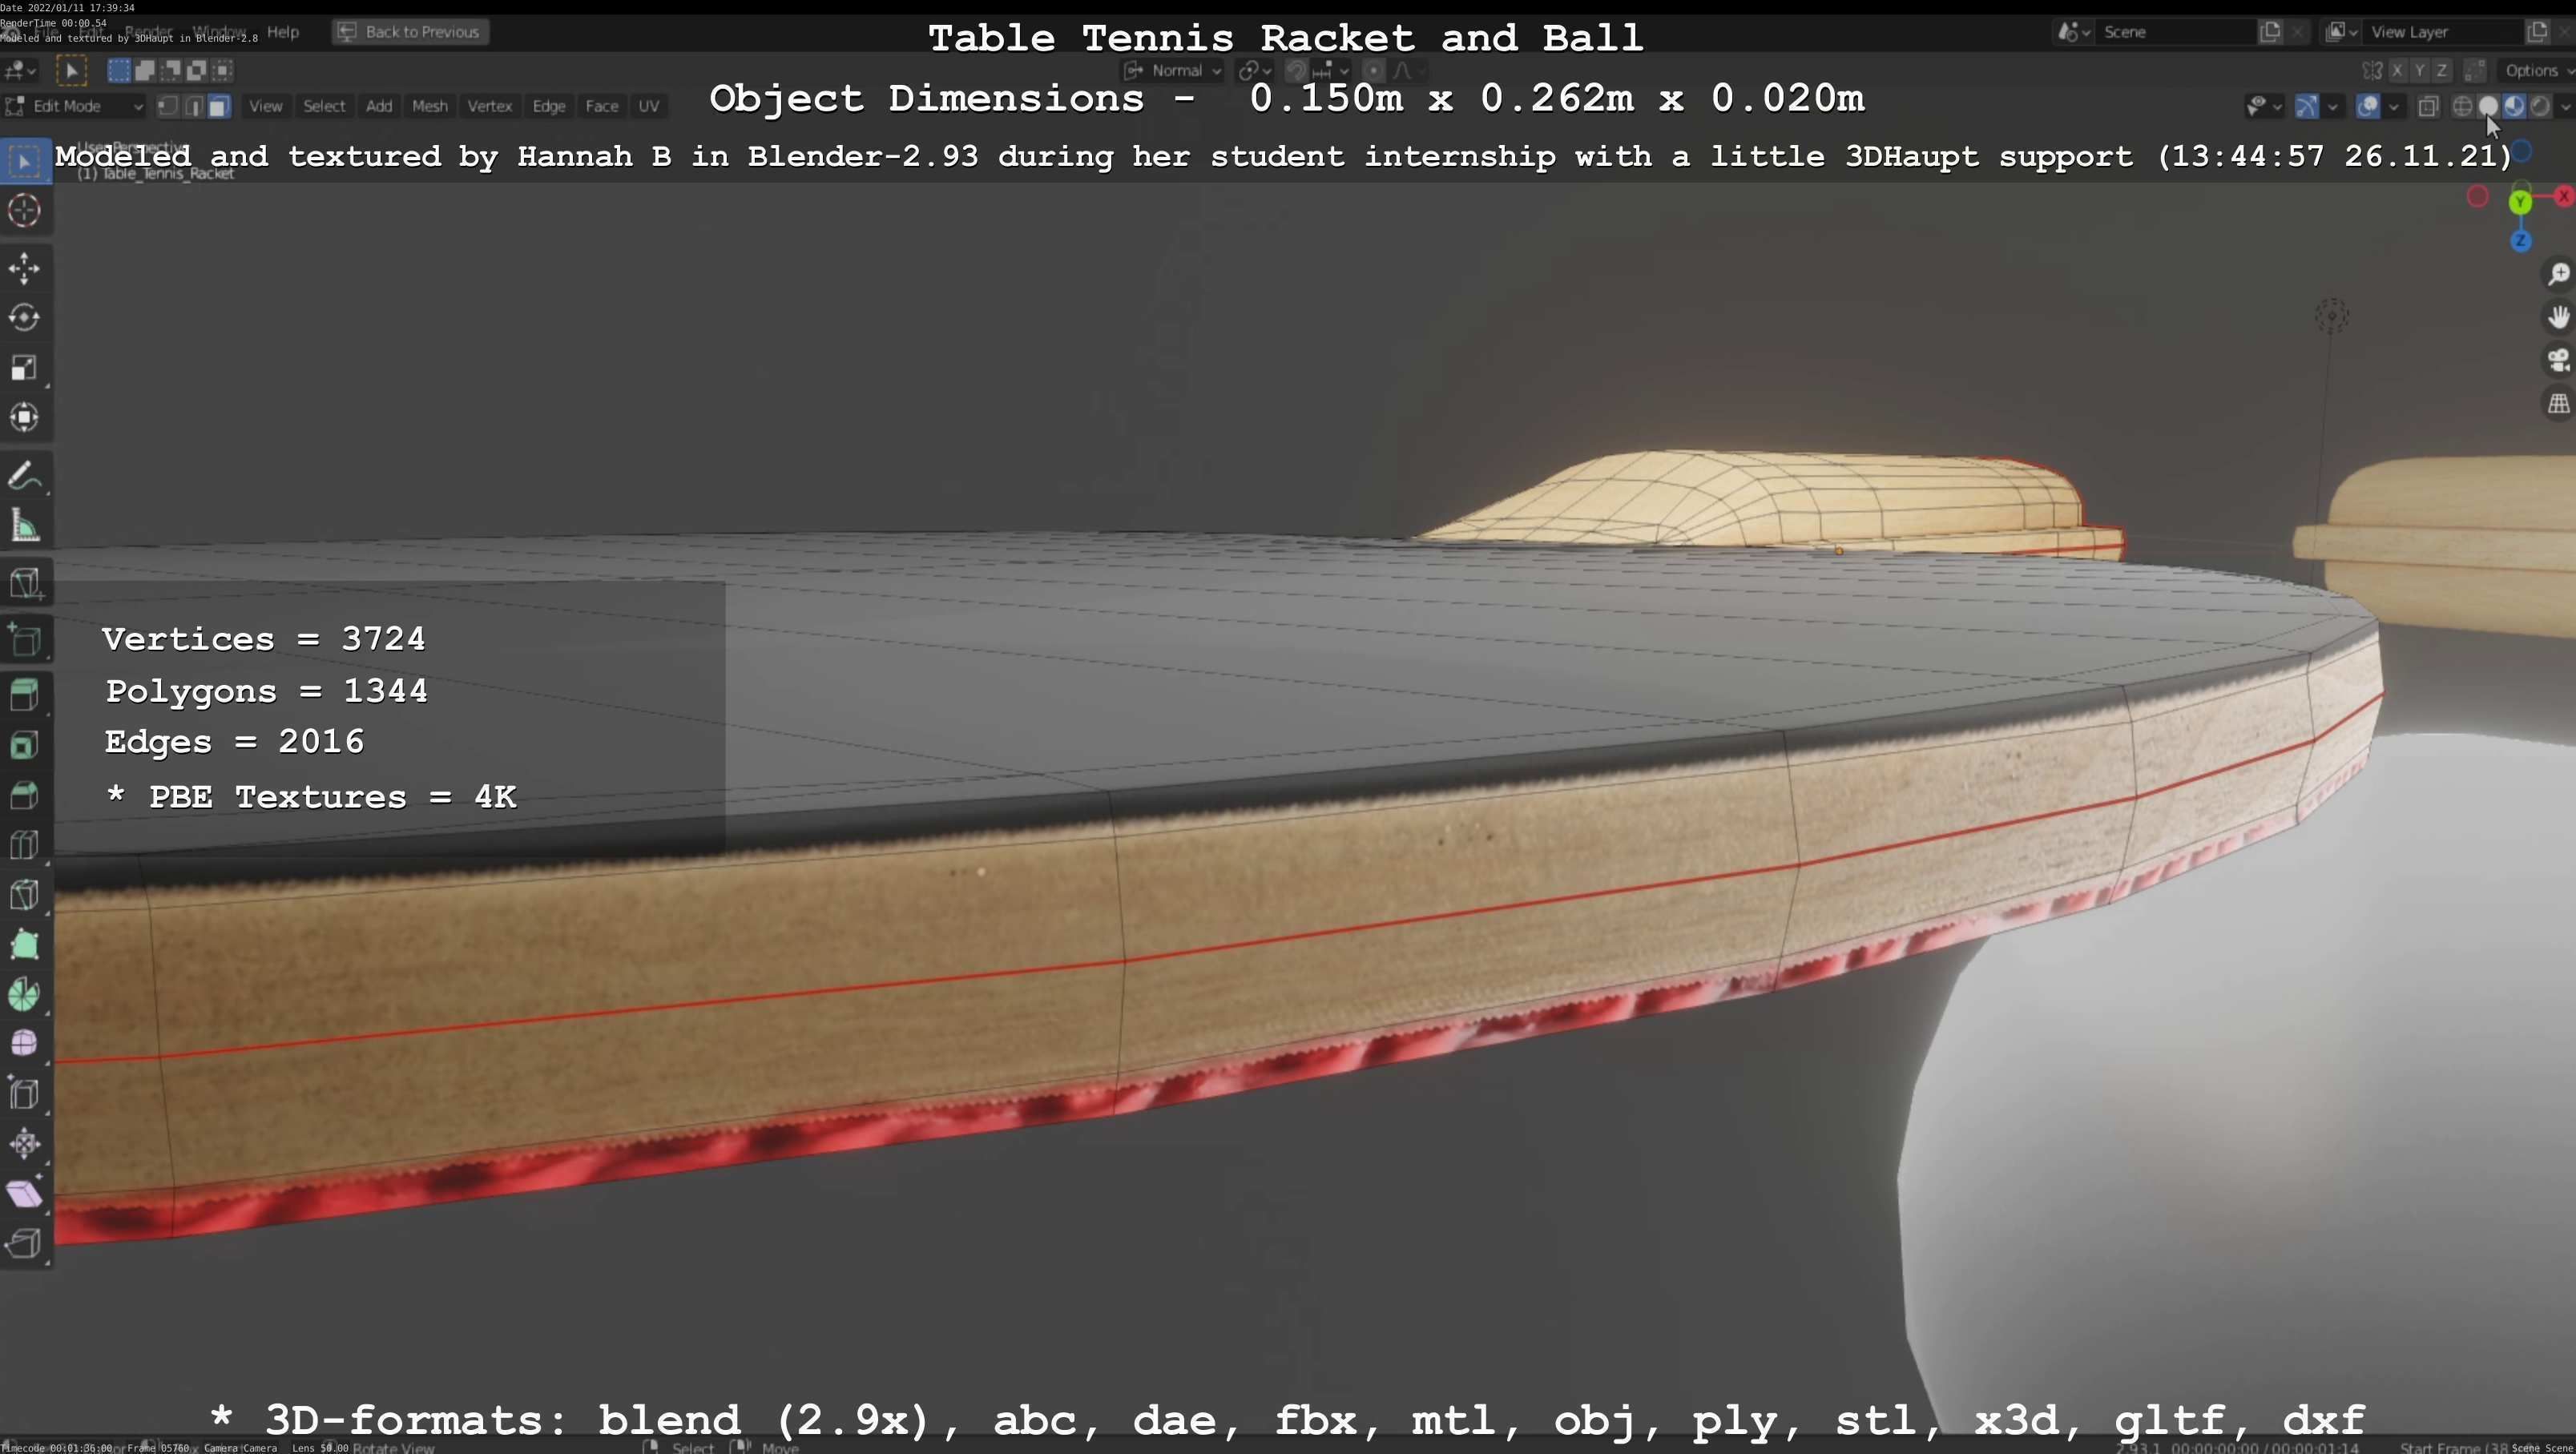The width and height of the screenshot is (2576, 1454).
Task: Select the Scale tool
Action: [24, 368]
